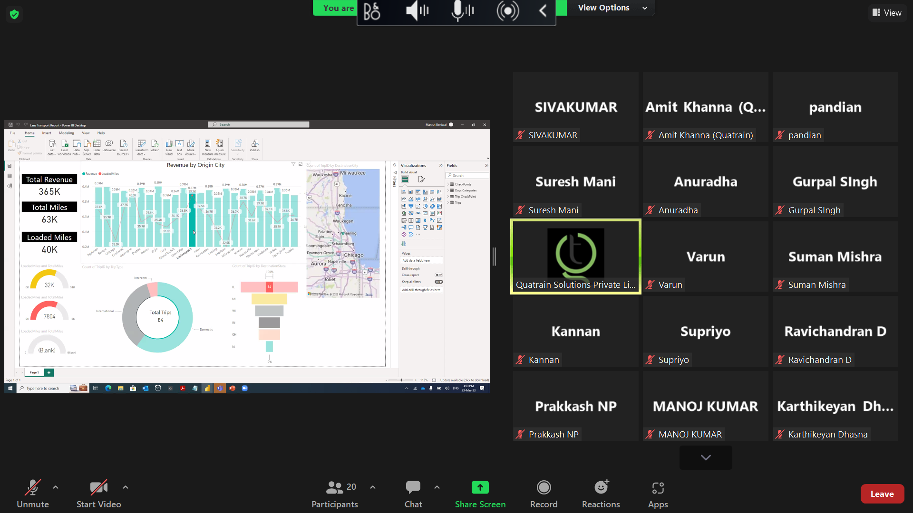Click Share Screen in Zoom
Viewport: 913px width, 513px height.
tap(480, 494)
